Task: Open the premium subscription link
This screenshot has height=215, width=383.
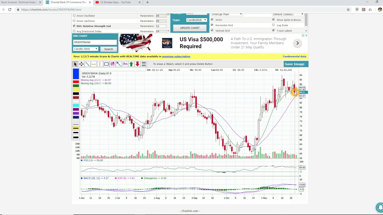Action: (176, 56)
